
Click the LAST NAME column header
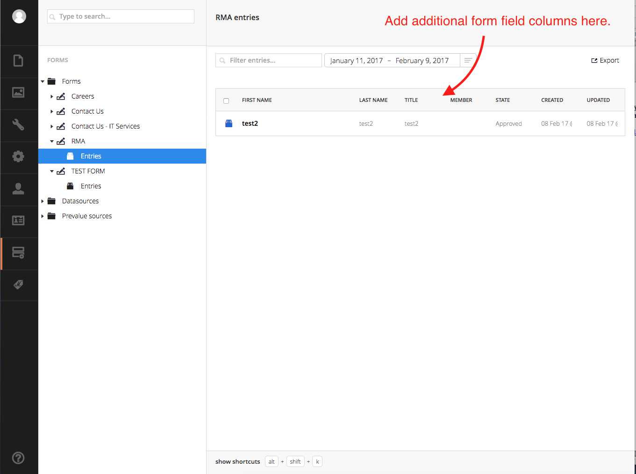pos(373,100)
